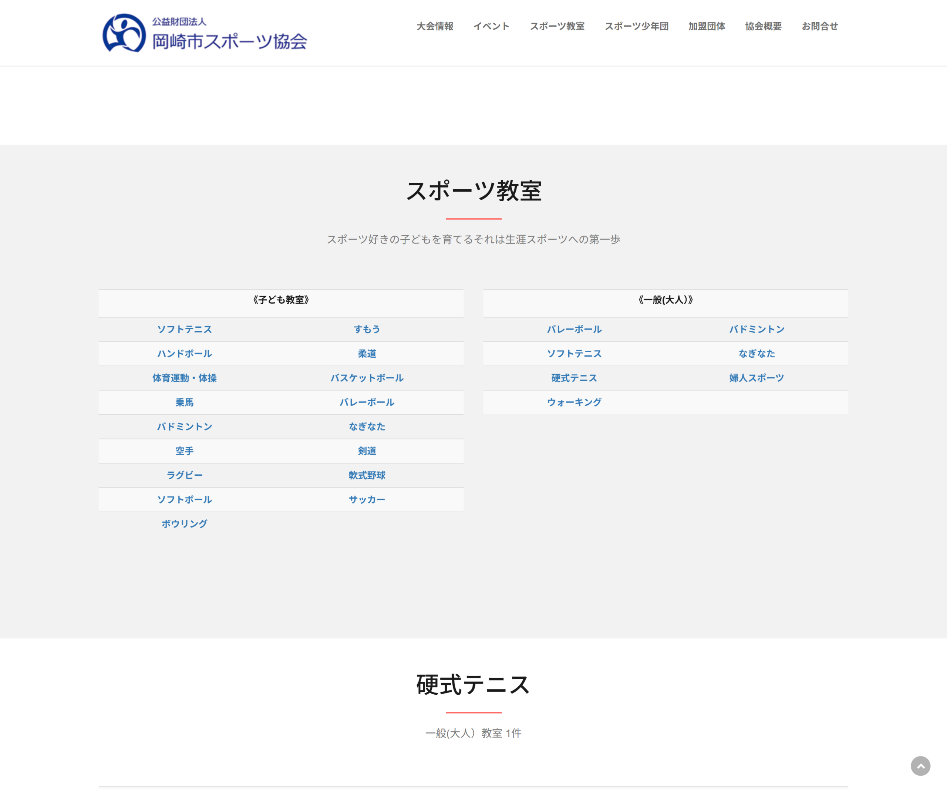
Task: Open the 軟式野球 class link
Action: (367, 475)
